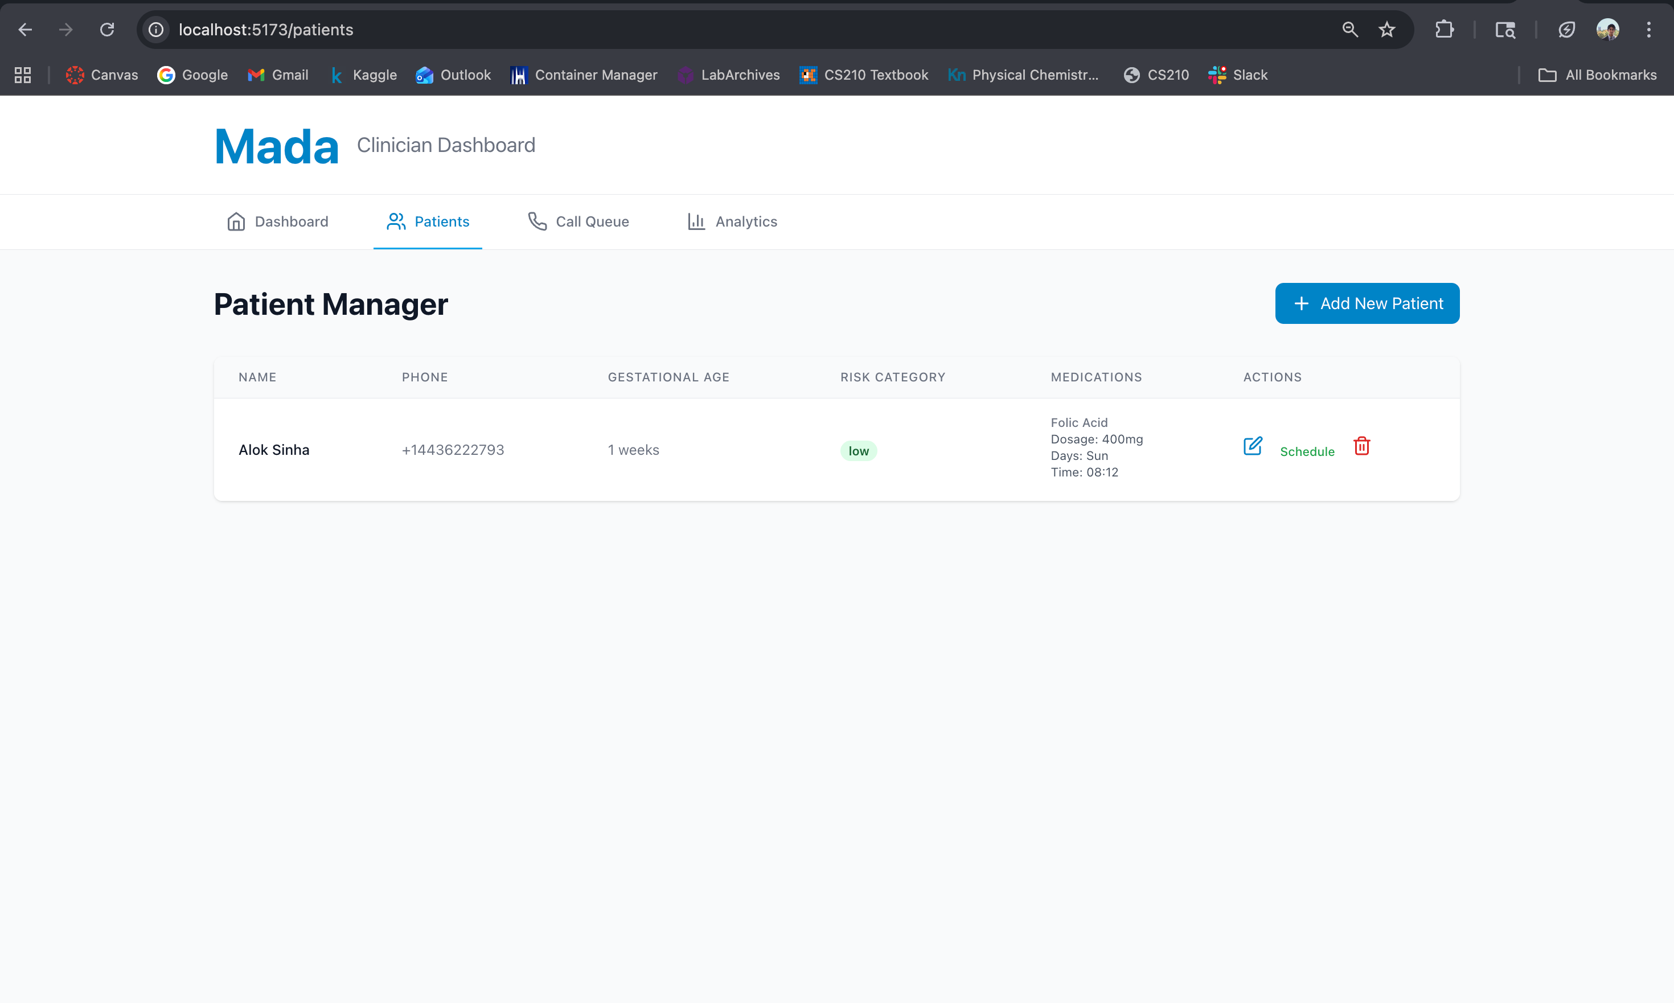The width and height of the screenshot is (1674, 1003).
Task: Click the green Schedule link
Action: [x=1306, y=451]
